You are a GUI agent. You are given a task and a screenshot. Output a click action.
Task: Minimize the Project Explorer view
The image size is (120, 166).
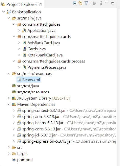coord(107,2)
